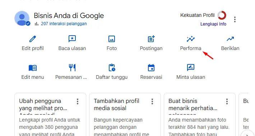The height and width of the screenshot is (136, 255).
Task: Click the Kekuatan Profil progress ring
Action: tap(222, 15)
